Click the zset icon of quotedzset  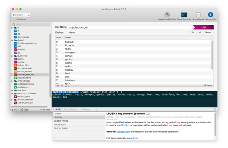[16, 87]
